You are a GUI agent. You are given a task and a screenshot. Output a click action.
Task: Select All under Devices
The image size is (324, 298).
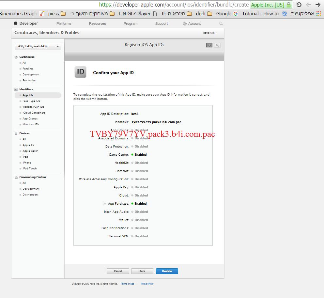point(24,139)
